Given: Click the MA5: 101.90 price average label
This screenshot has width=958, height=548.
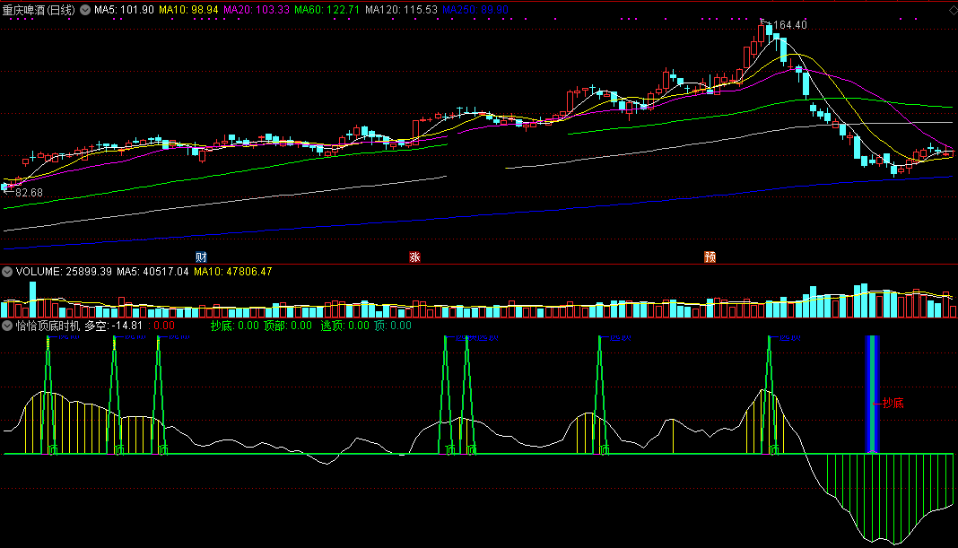Looking at the screenshot, I should [x=124, y=10].
